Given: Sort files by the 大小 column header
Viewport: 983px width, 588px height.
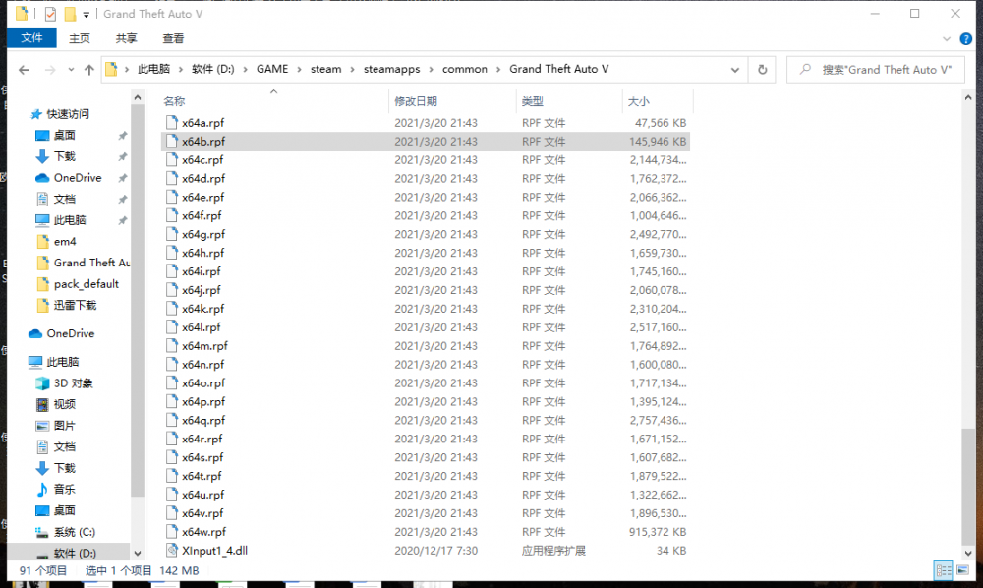Looking at the screenshot, I should coord(639,101).
